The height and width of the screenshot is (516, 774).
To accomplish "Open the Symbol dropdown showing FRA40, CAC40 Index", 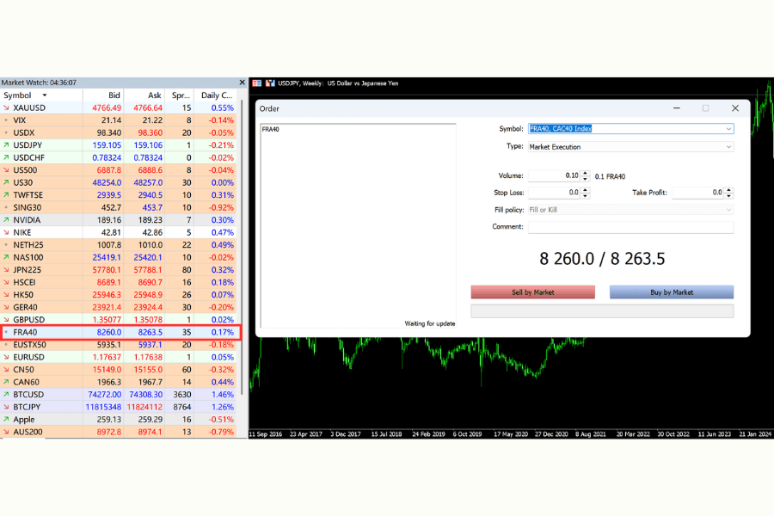I will coord(729,128).
